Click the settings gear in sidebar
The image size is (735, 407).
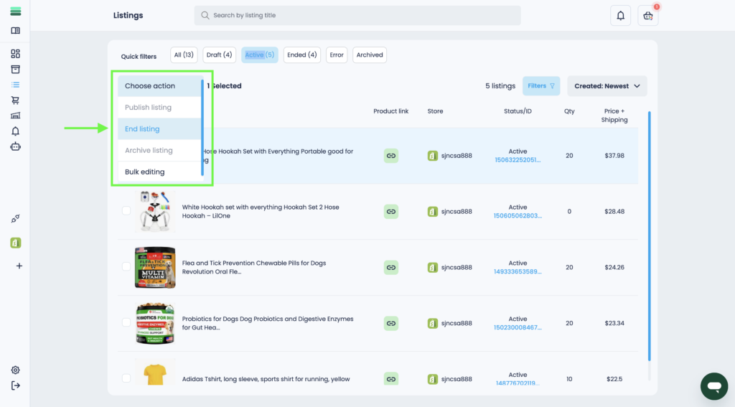click(15, 370)
